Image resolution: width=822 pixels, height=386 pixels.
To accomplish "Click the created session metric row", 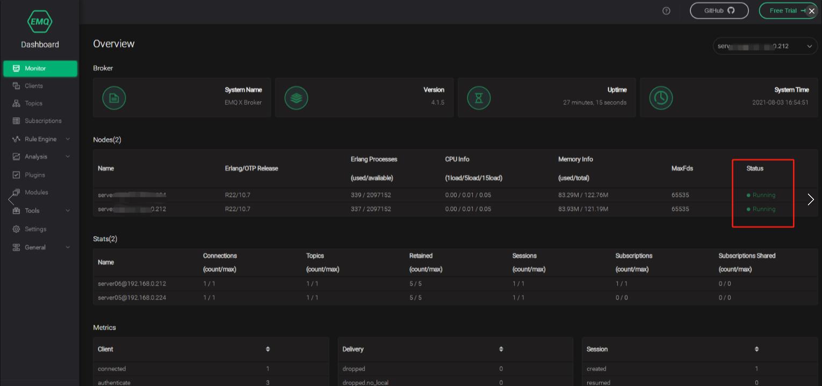I will click(700, 369).
